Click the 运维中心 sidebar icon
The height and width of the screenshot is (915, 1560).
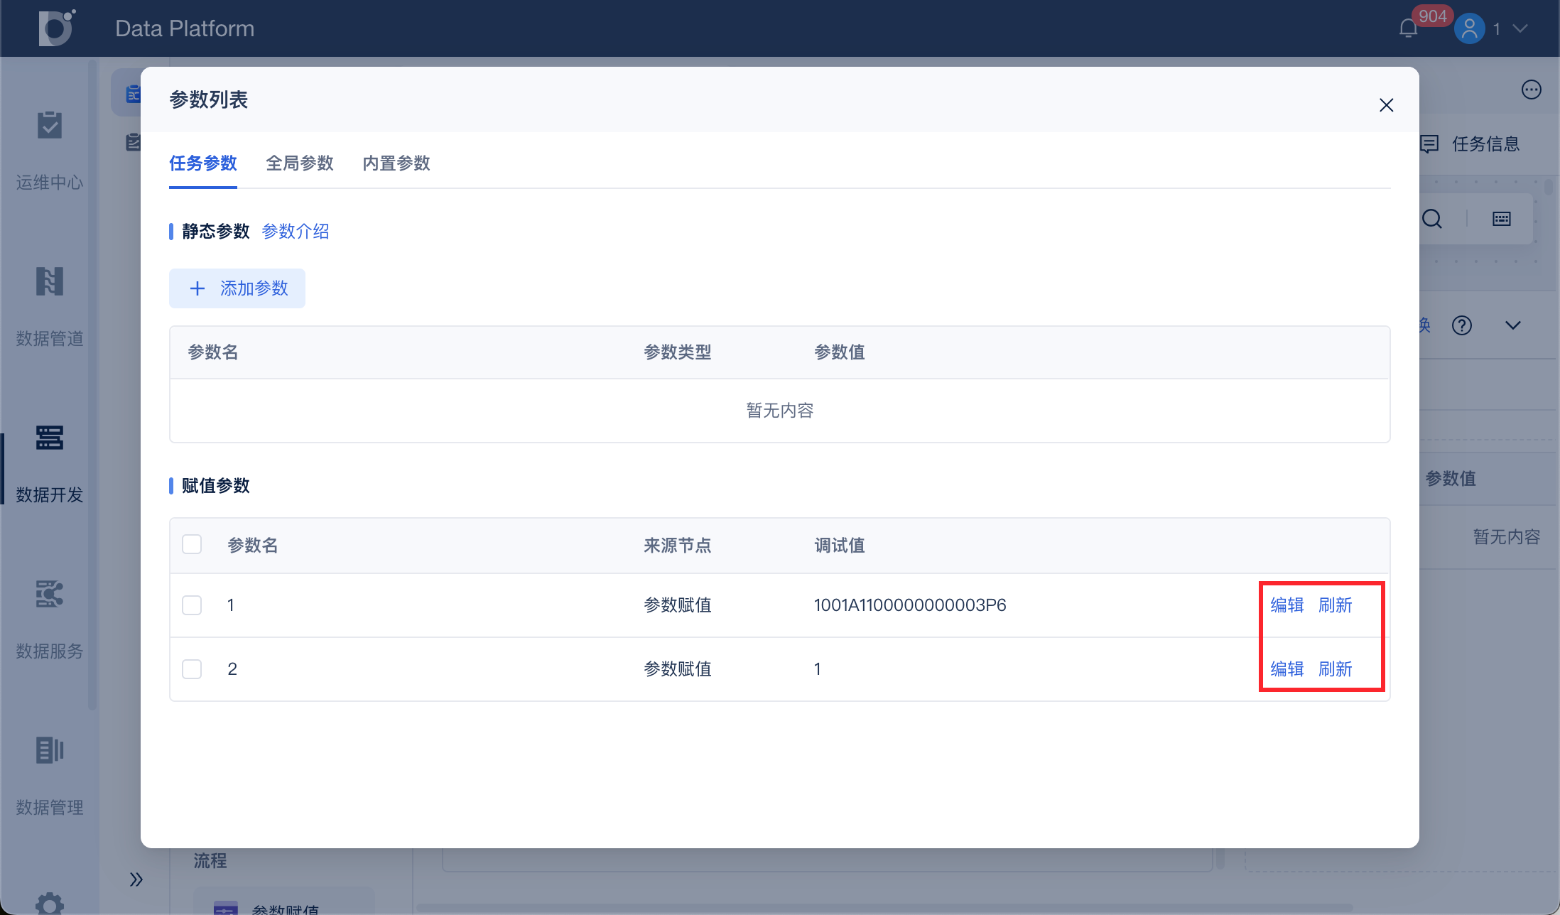coord(50,126)
